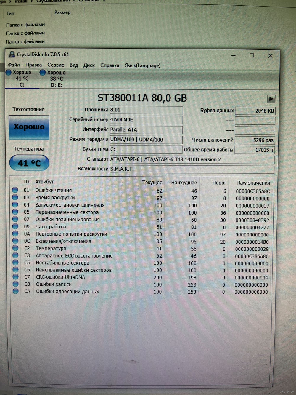Screen dimensions: 296x395
Task: Click the CrystalDiskInfo app icon in title bar
Action: (12, 55)
